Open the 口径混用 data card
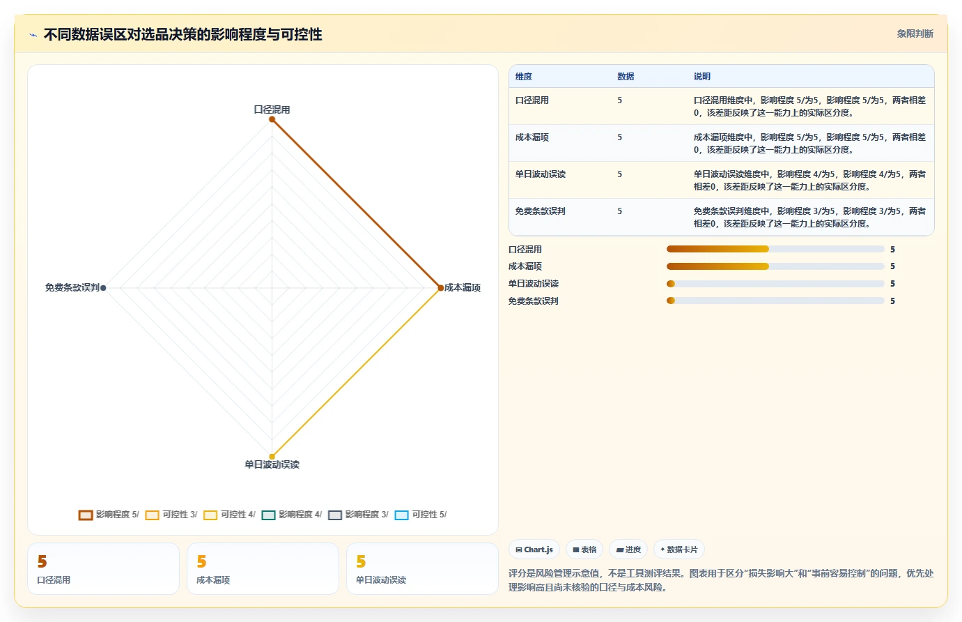962x622 pixels. coord(104,569)
